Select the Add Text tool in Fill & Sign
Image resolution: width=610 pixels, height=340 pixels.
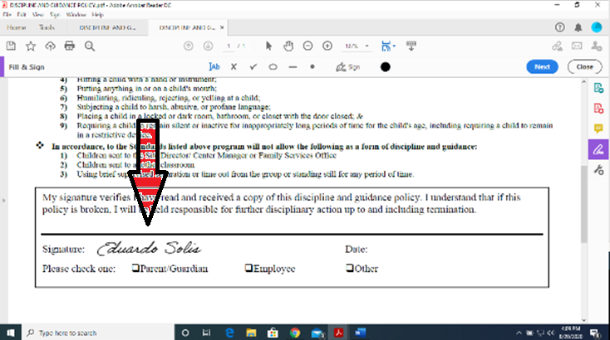[x=214, y=66]
